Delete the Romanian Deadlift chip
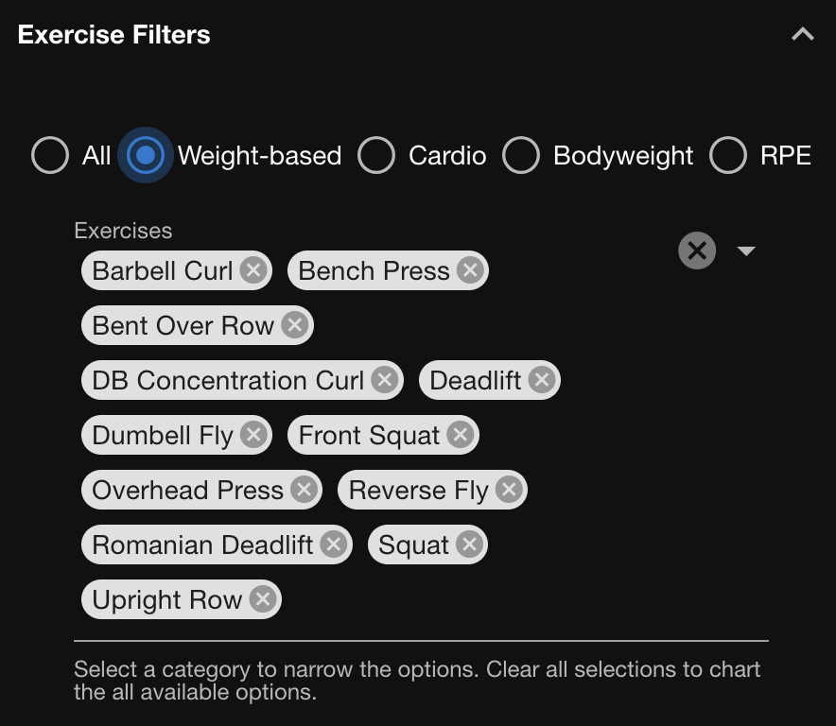 tap(333, 545)
